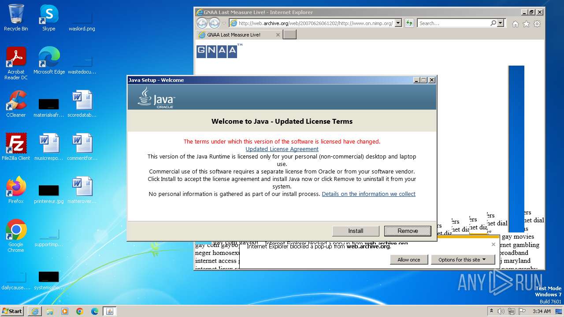This screenshot has width=564, height=317.
Task: Open File Explorer from the taskbar
Action: tap(50, 311)
